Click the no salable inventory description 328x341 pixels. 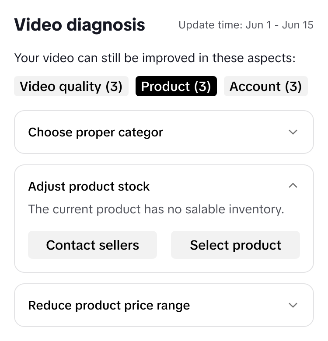click(156, 209)
